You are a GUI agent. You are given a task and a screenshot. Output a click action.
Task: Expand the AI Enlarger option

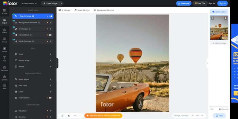pyautogui.click(x=51, y=29)
